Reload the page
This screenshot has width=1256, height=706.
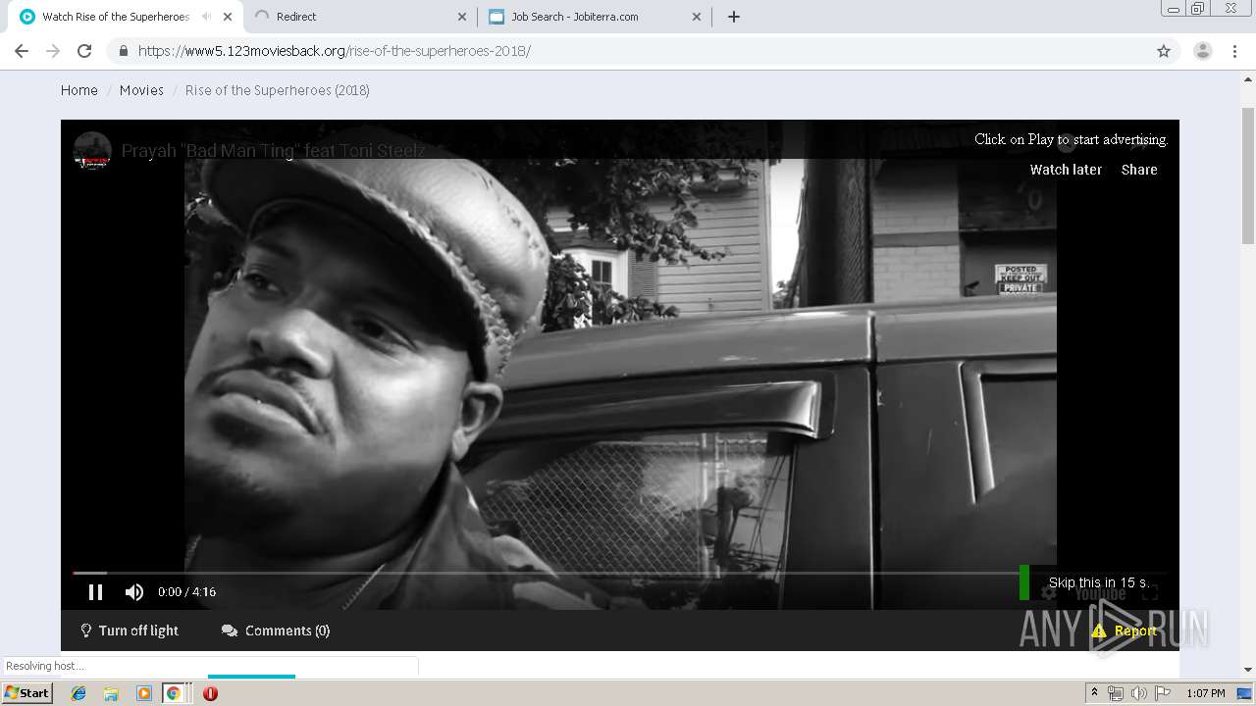[x=84, y=51]
